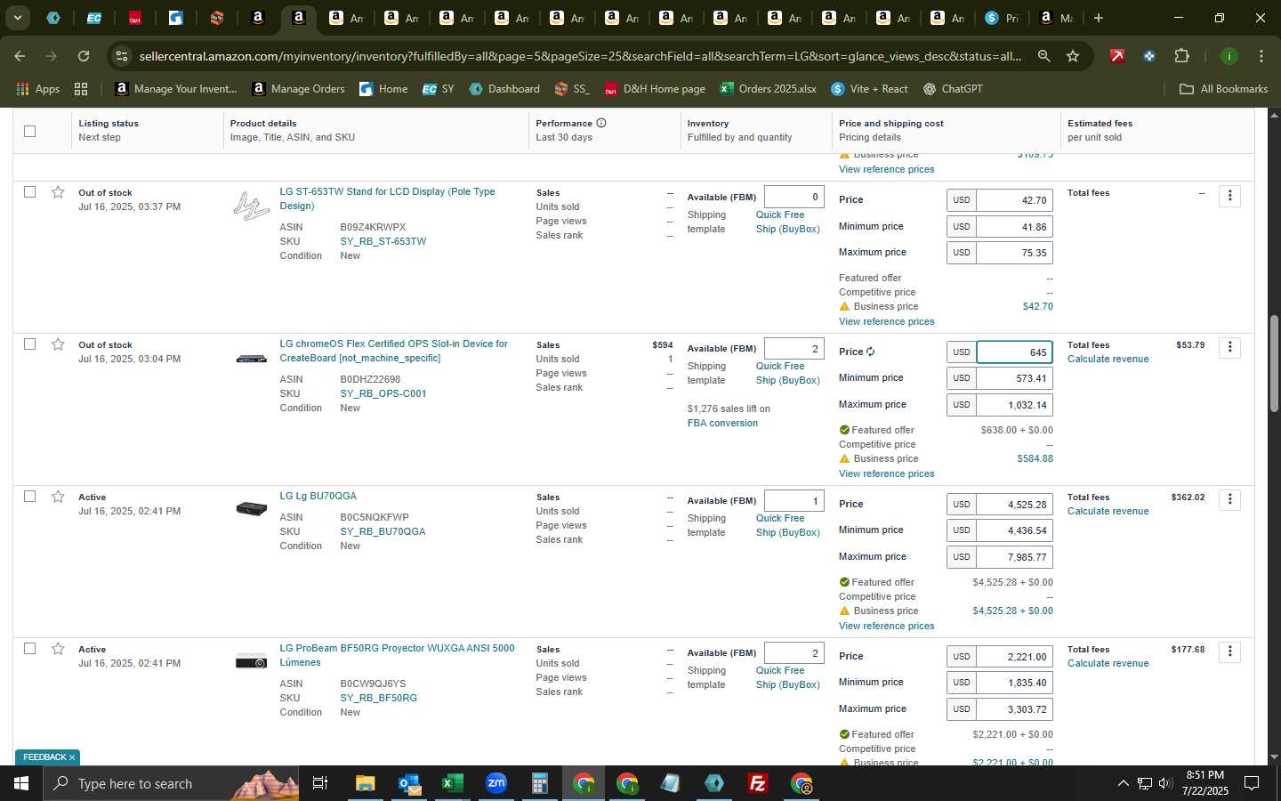Tick the select-all checkbox in header

(29, 131)
